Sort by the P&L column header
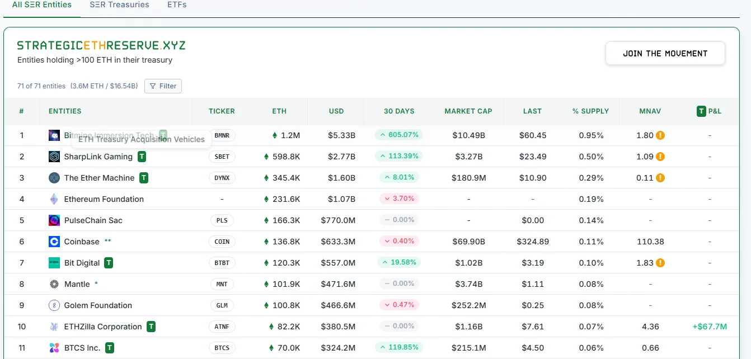The image size is (751, 359). [x=709, y=111]
